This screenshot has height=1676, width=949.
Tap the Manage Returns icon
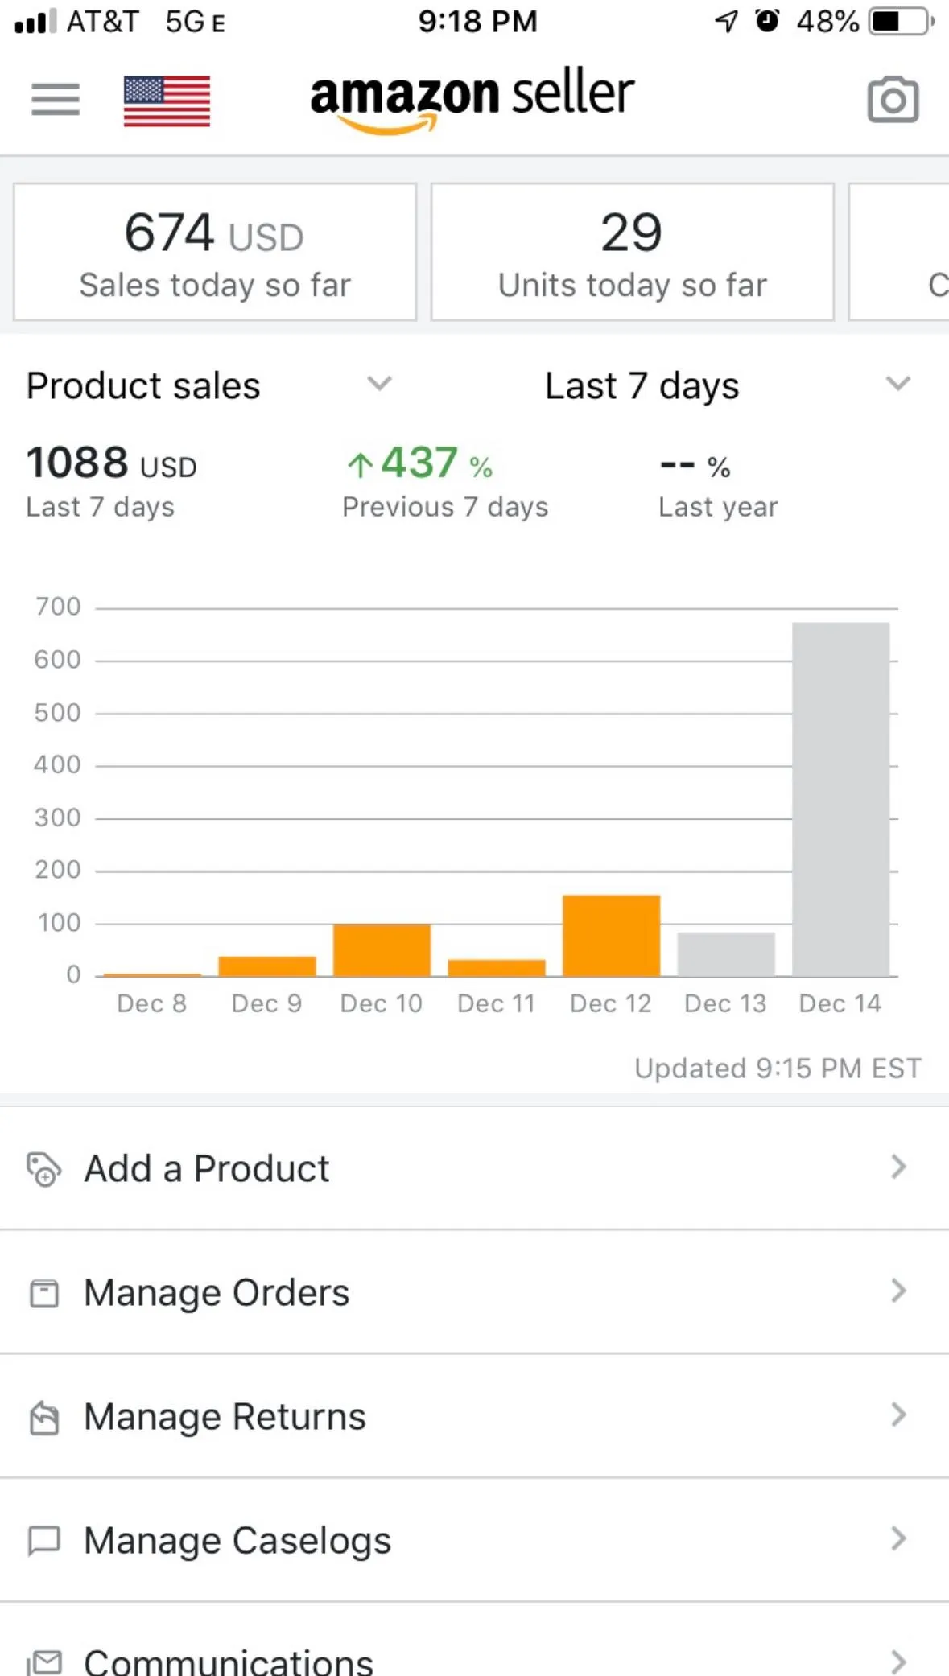tap(43, 1417)
